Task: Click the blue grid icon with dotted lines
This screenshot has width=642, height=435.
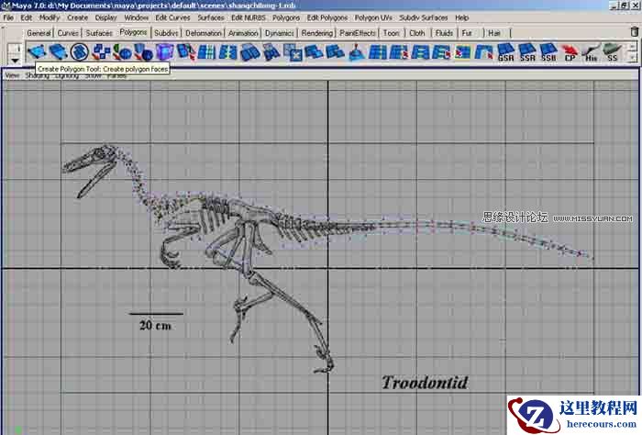Action: (207, 52)
